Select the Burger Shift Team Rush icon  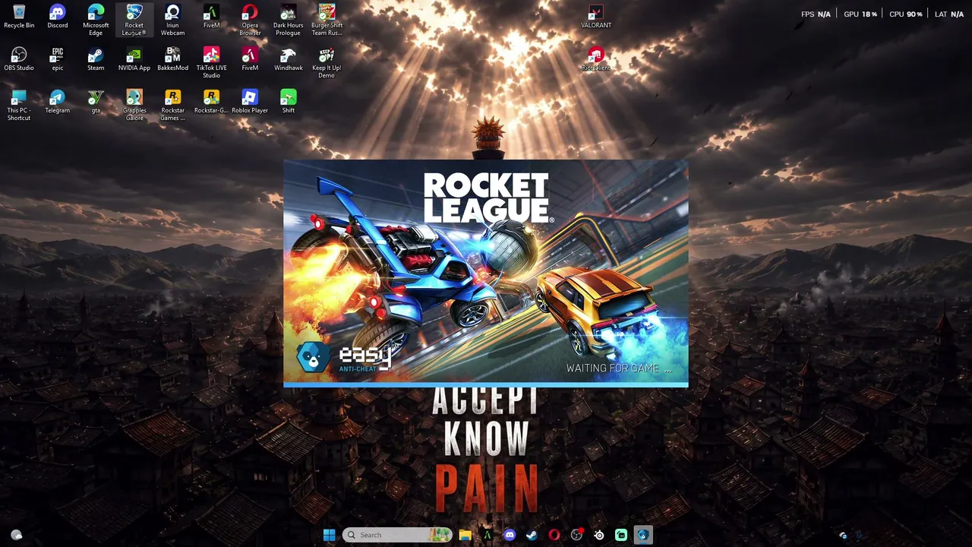327,20
